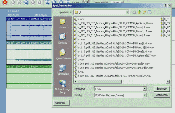Viewport: 175px width, 113px height.
Task: Click the Optionen... button
Action: pos(61,103)
